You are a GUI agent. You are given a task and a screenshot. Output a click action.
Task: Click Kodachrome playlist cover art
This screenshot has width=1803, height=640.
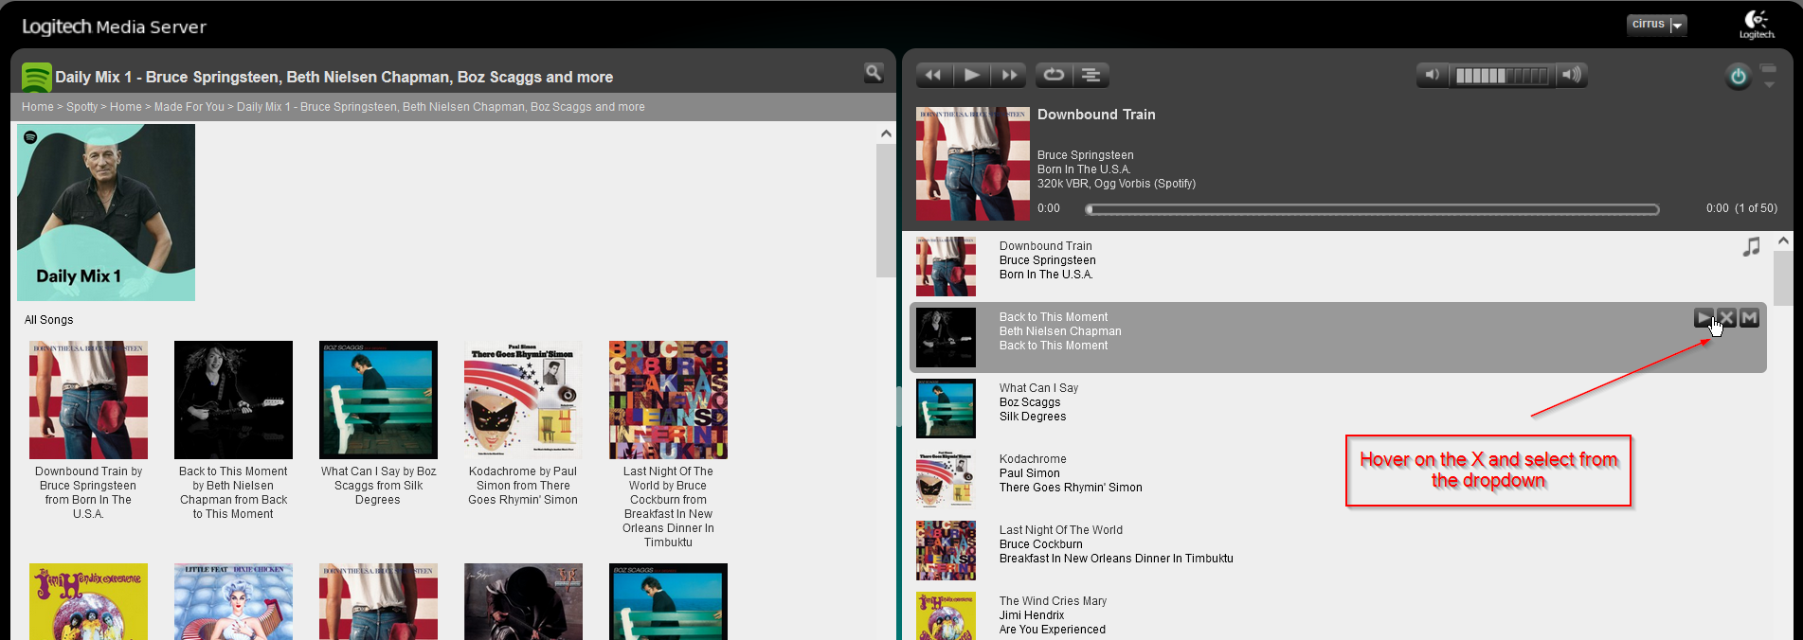[946, 479]
